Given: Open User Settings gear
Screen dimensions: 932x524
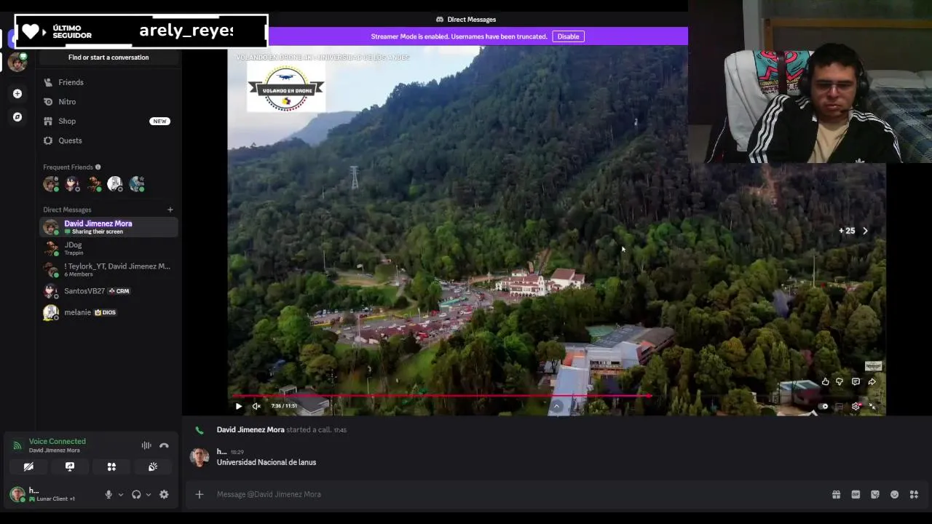Looking at the screenshot, I should coord(164,494).
